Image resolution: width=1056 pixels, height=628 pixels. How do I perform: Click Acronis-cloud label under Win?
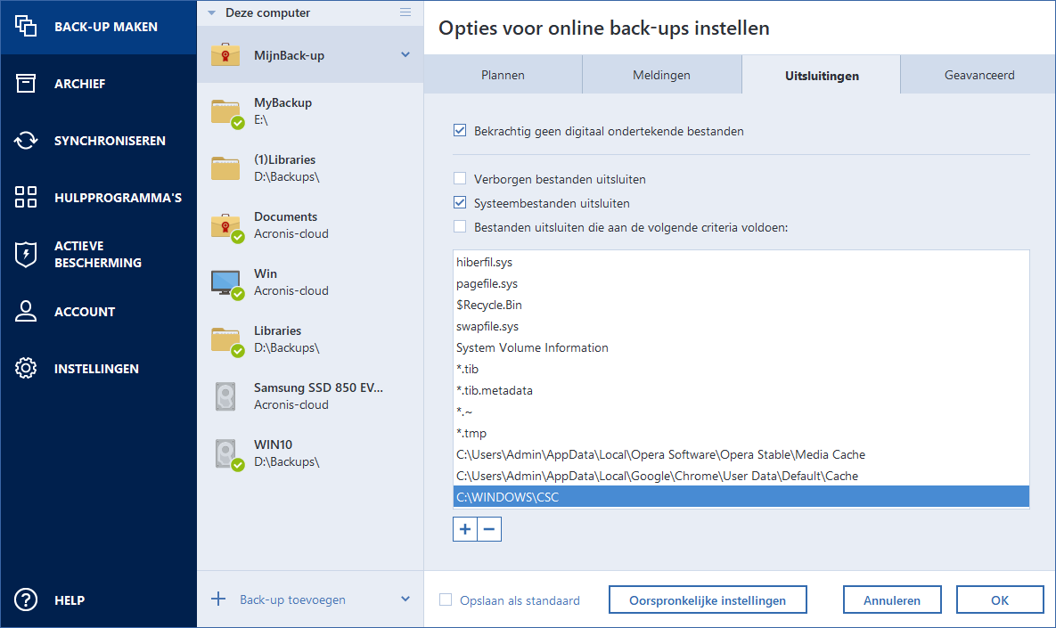click(x=291, y=290)
